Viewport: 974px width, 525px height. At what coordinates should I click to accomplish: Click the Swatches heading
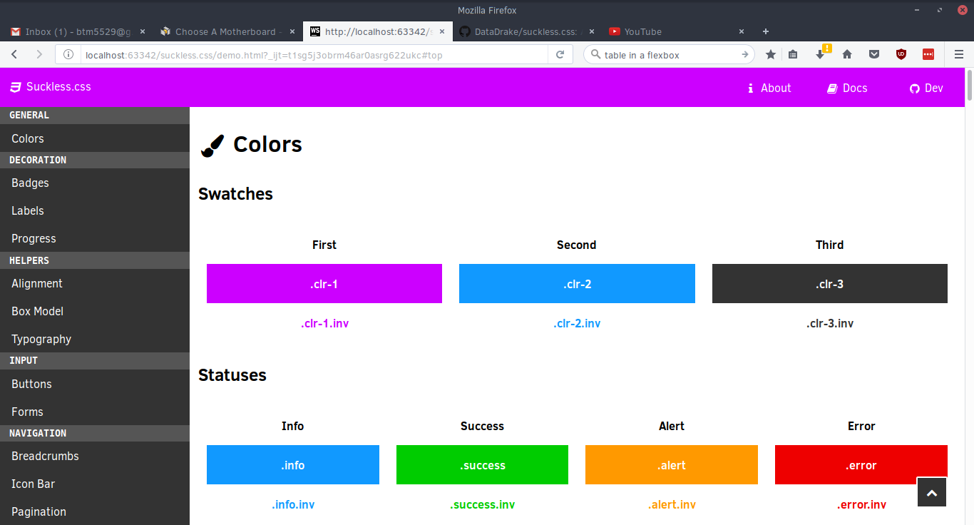click(235, 194)
